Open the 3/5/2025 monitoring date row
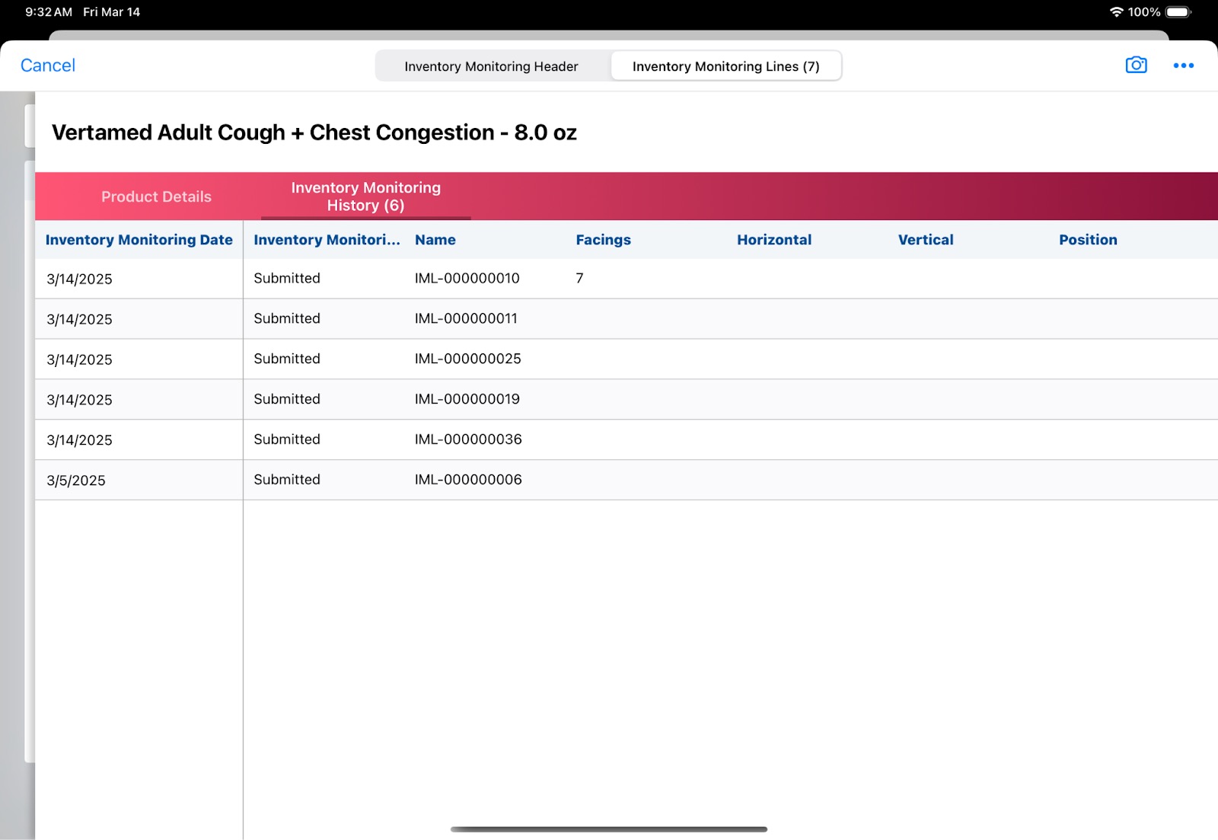The image size is (1218, 840). pyautogui.click(x=76, y=481)
